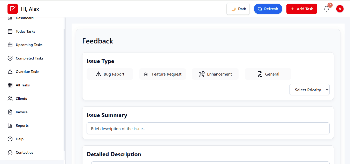Select Bug Report issue type

[110, 74]
